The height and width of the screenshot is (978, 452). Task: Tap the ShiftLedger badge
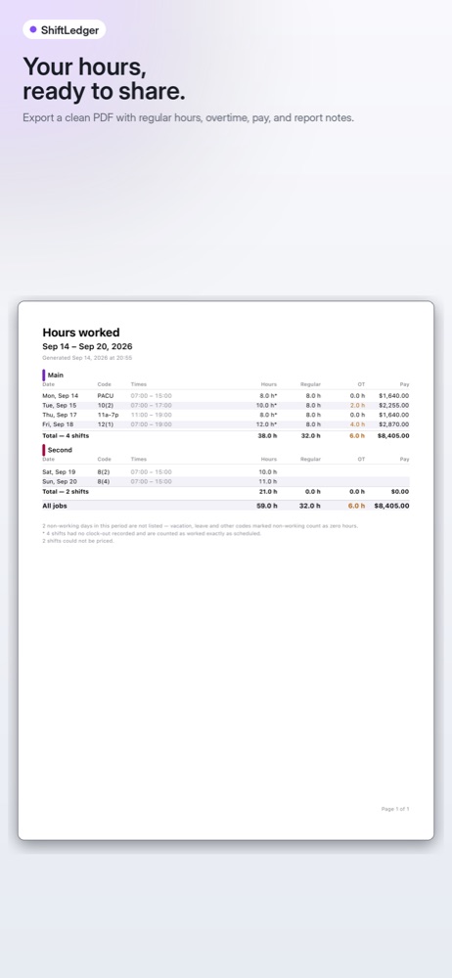coord(65,29)
